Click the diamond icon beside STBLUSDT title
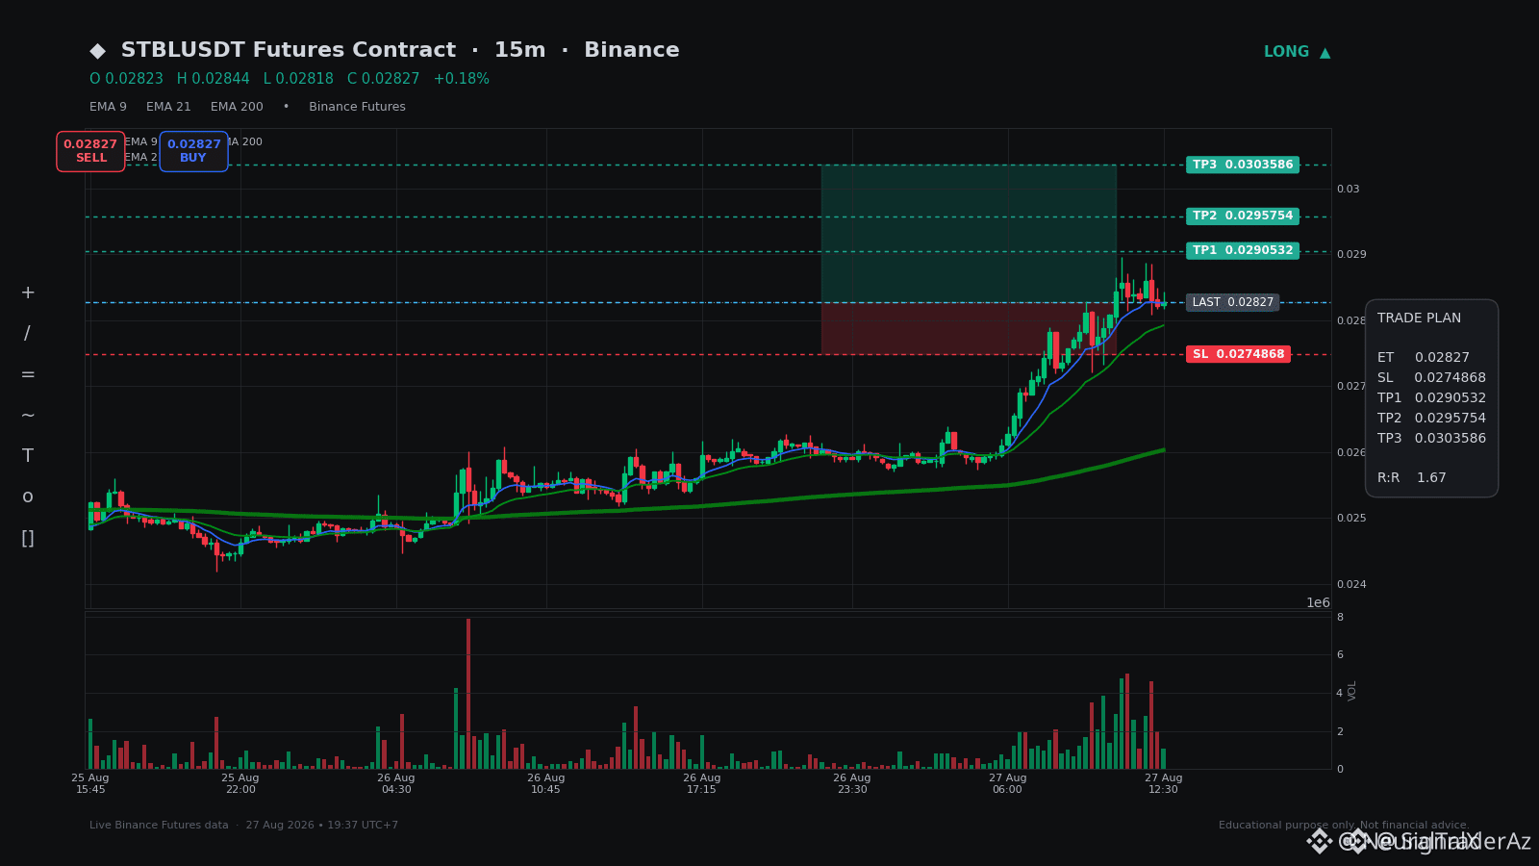 (x=97, y=51)
